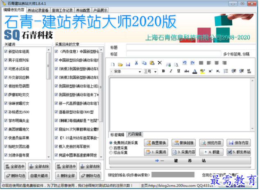Click the save floppy disk toolbar icon
The width and height of the screenshot is (260, 193).
tap(128, 64)
